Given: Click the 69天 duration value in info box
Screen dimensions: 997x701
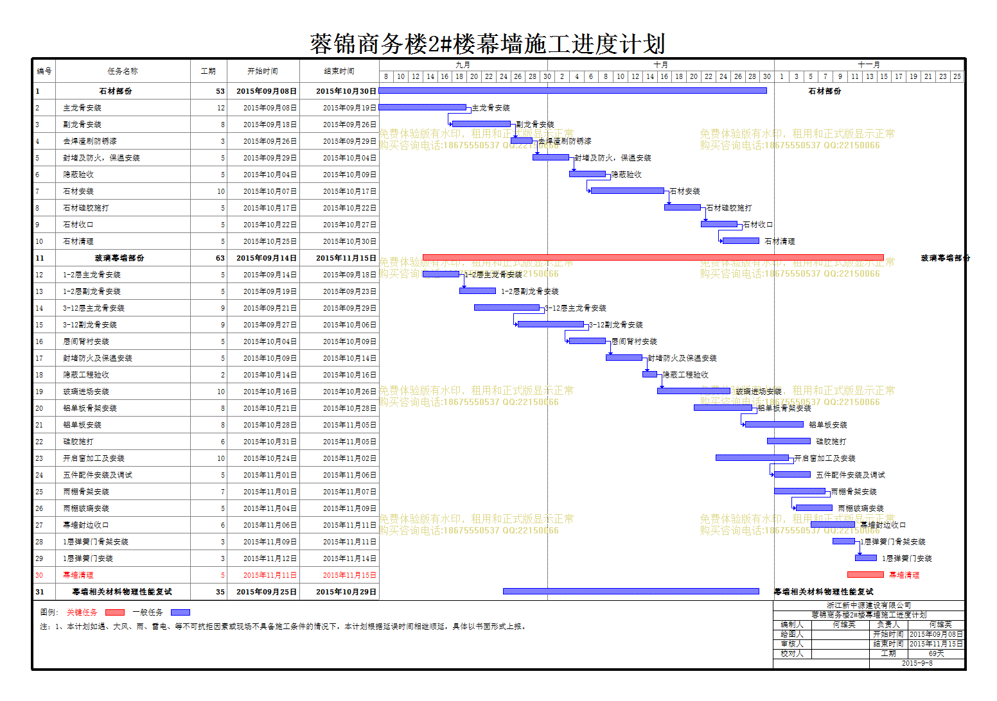Looking at the screenshot, I should point(936,653).
